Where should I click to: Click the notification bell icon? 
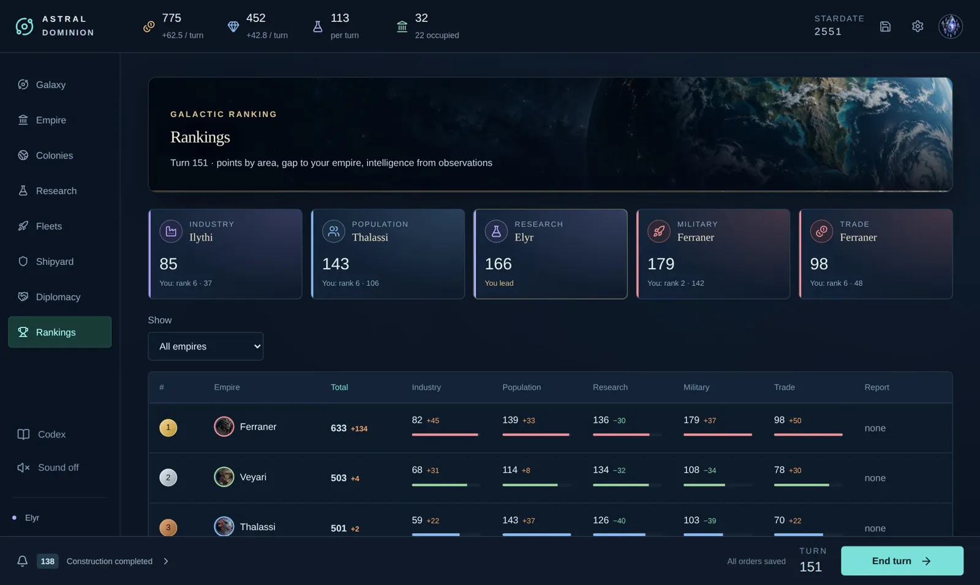pyautogui.click(x=22, y=561)
